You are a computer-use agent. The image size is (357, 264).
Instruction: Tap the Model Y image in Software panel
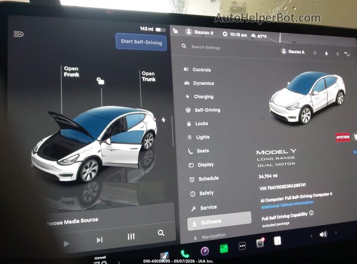(x=307, y=98)
